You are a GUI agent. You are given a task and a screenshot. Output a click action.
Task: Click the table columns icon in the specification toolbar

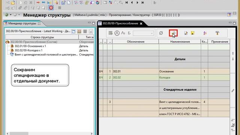coord(111,33)
